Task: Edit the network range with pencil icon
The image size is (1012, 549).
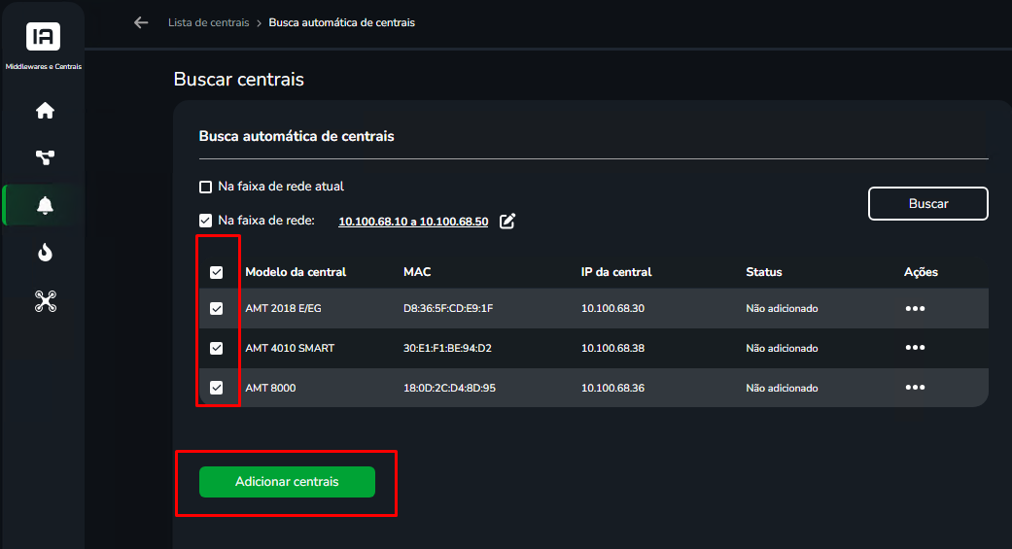Action: (x=507, y=221)
